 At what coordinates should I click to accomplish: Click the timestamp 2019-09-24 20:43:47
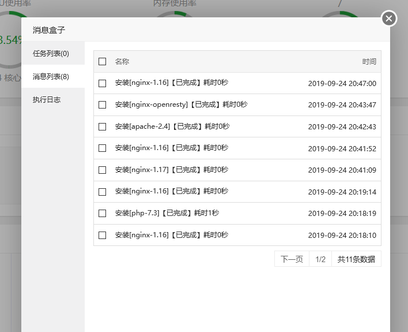point(342,105)
